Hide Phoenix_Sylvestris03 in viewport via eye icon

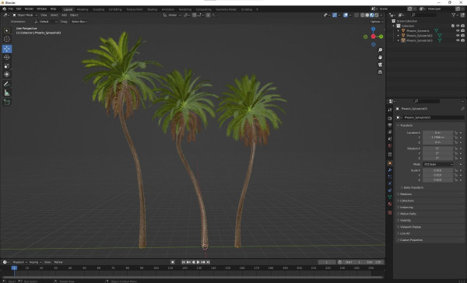click(458, 40)
